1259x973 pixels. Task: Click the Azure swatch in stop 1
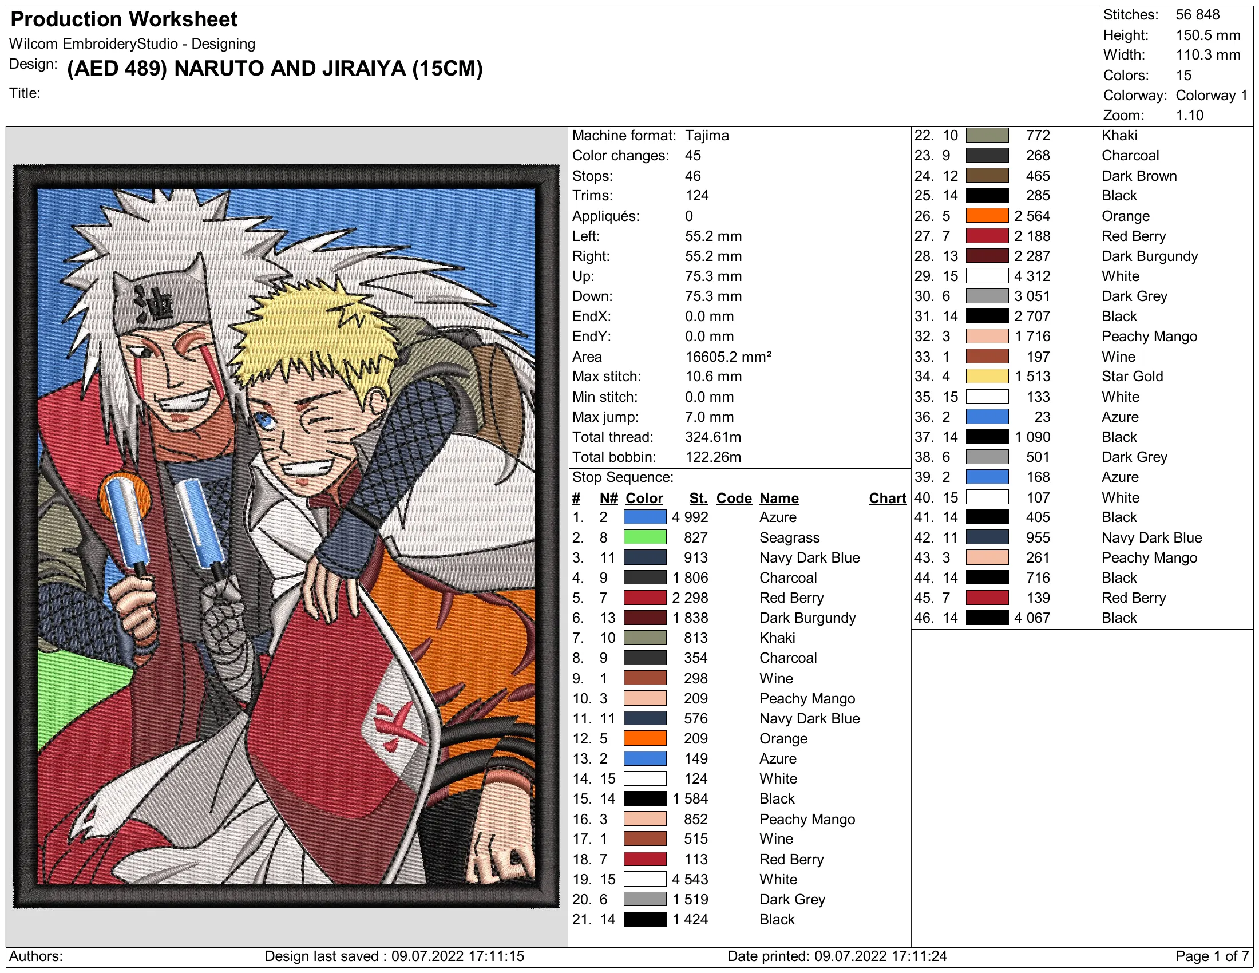(645, 517)
